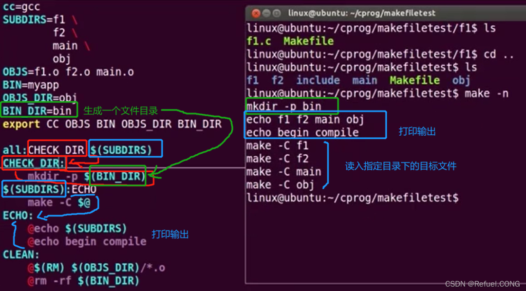Screen dimensions: 526x291
Task: Select the blue 'f1' directory in ls output
Action: tap(253, 80)
